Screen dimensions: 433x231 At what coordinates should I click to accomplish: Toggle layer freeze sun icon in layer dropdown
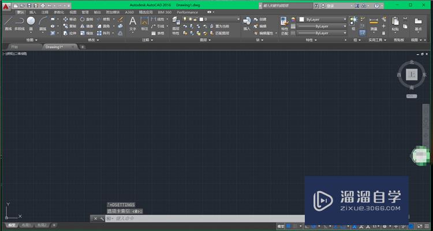click(191, 19)
